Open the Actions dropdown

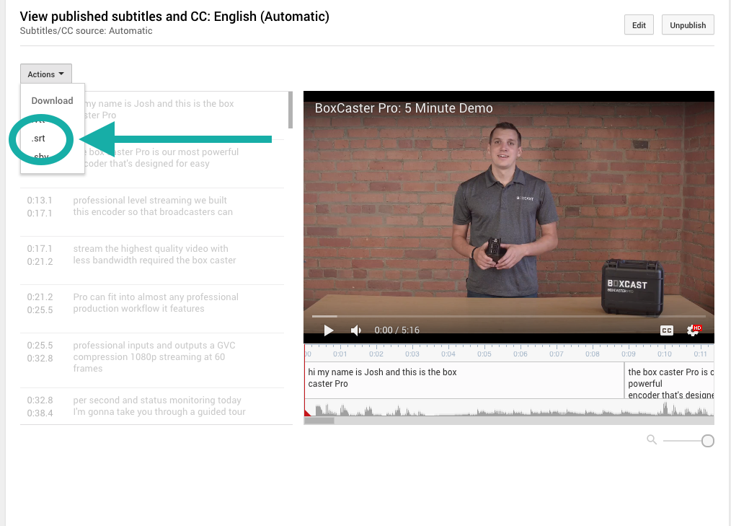coord(46,74)
